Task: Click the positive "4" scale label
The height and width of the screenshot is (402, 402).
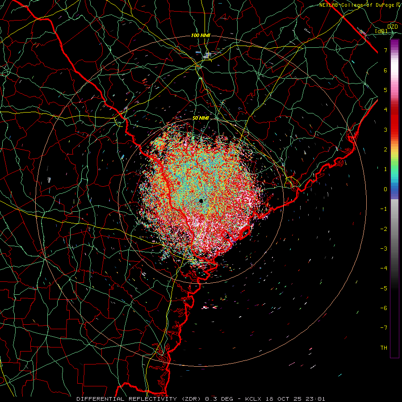Action: (385, 110)
